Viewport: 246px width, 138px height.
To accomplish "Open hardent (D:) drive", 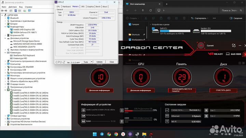I will pyautogui.click(x=212, y=31).
